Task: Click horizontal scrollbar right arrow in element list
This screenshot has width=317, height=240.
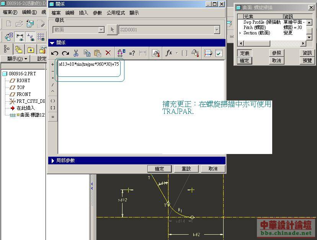Action: coord(303,44)
